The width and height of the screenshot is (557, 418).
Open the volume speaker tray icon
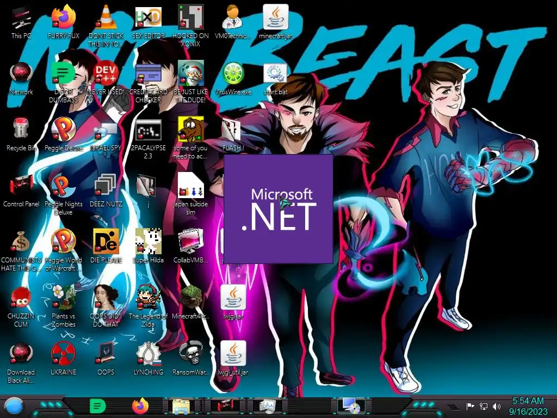[497, 406]
